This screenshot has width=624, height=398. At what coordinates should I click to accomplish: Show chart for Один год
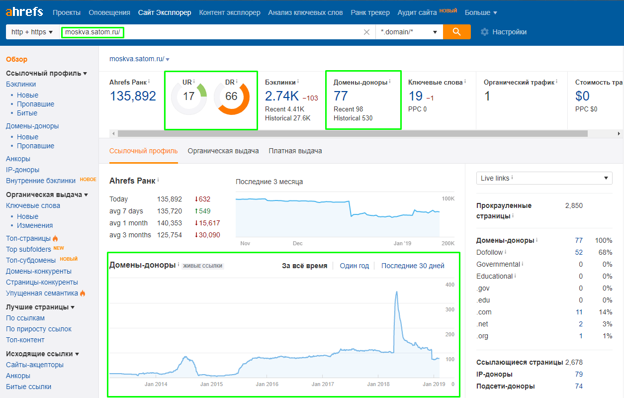355,266
